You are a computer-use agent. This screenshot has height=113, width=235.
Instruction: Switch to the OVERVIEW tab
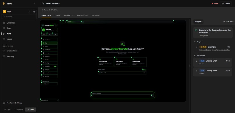click(46, 15)
